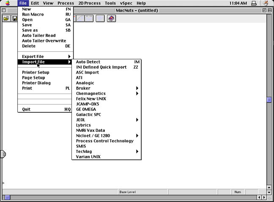Expand the TecMag import submenu
This screenshot has height=202, width=274.
click(x=106, y=152)
